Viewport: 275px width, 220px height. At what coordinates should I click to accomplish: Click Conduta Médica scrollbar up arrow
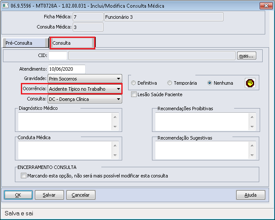coord(115,146)
